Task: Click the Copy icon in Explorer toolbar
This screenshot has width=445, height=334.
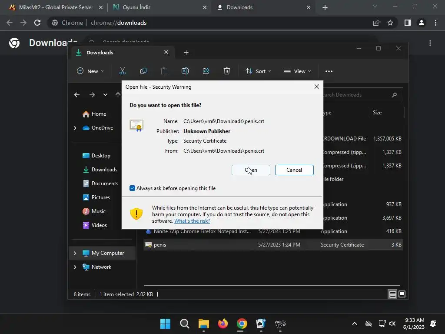Action: tap(143, 71)
